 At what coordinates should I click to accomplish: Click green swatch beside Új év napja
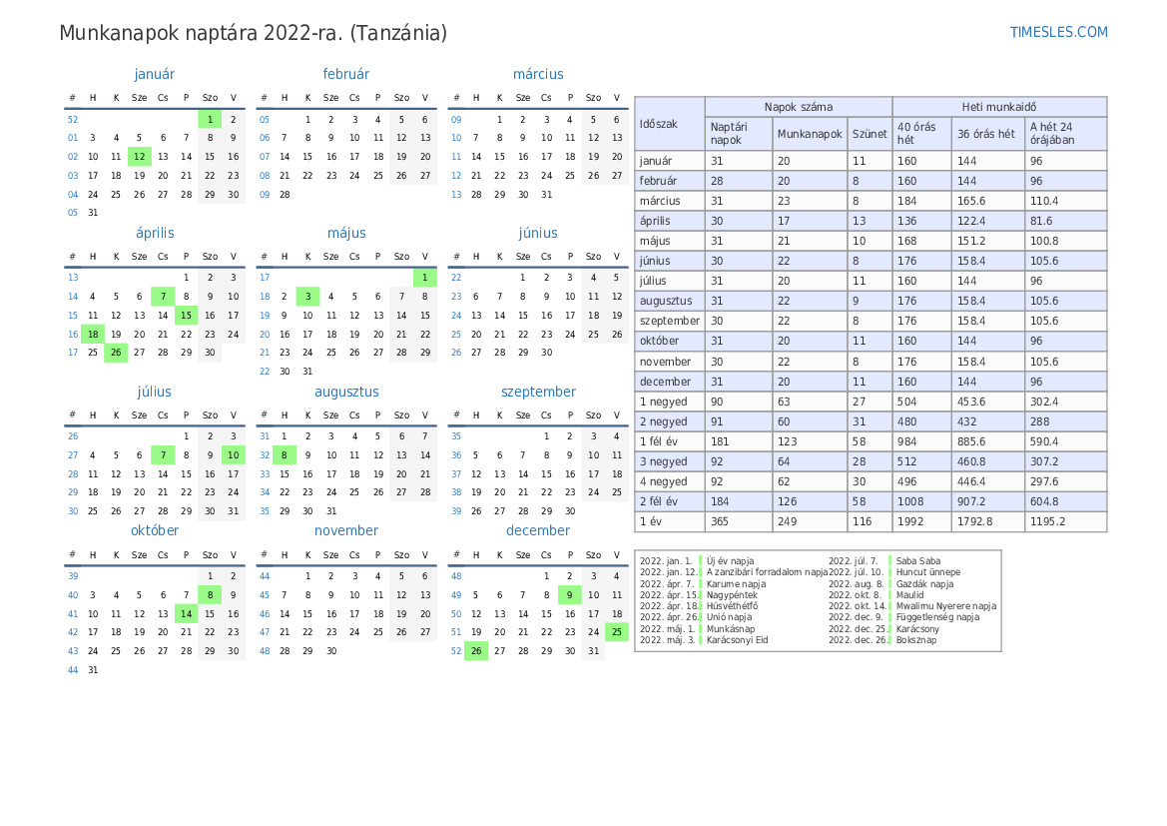coord(701,561)
